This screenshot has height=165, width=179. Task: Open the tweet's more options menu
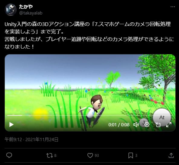pos(173,7)
